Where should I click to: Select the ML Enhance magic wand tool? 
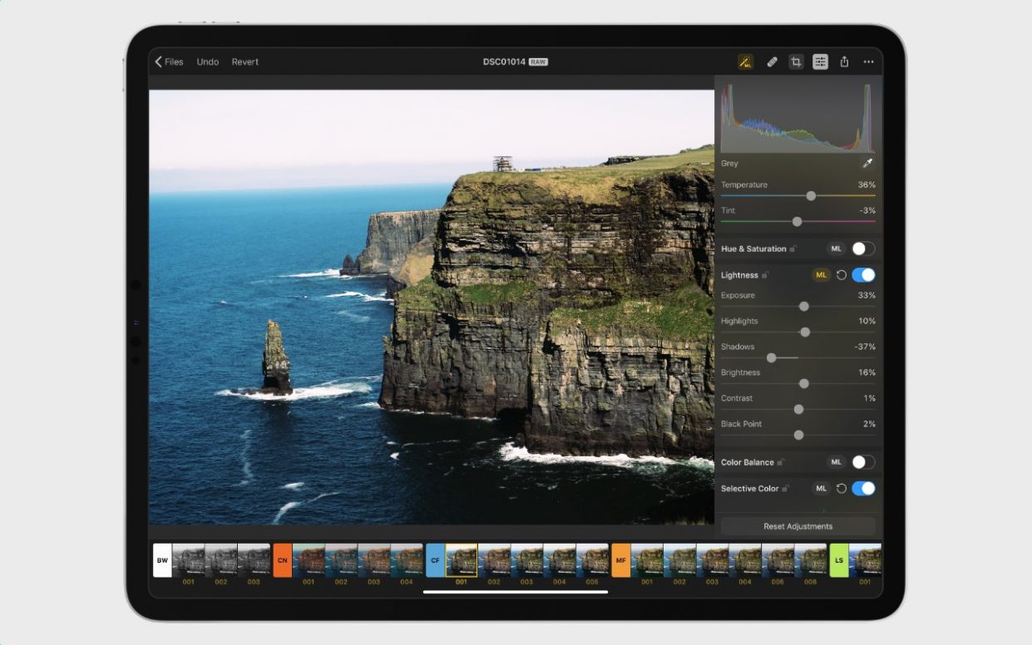click(x=745, y=62)
